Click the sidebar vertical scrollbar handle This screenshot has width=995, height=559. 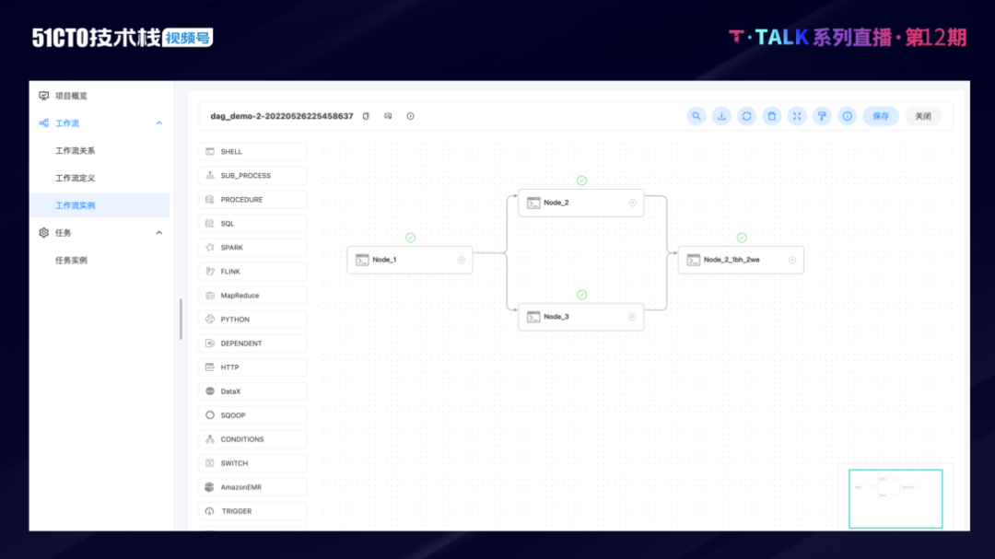[x=181, y=320]
